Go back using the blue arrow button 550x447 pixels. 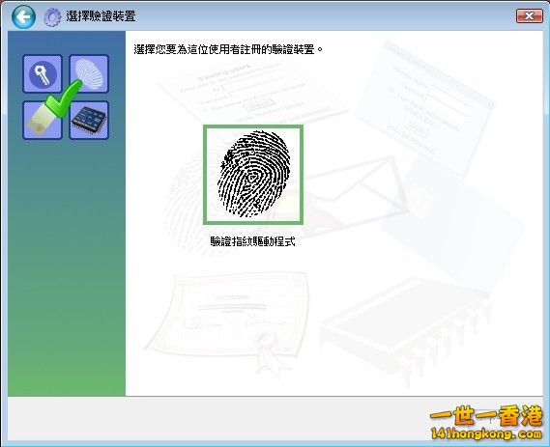[x=23, y=16]
